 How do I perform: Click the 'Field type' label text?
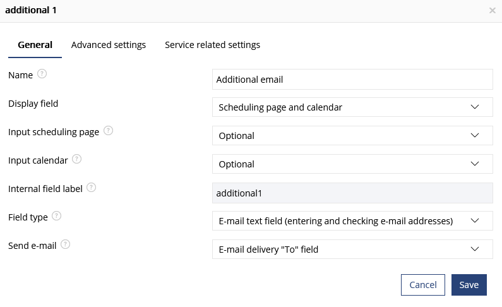28,217
